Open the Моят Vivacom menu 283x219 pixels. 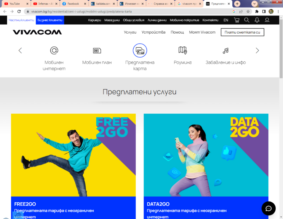202,32
